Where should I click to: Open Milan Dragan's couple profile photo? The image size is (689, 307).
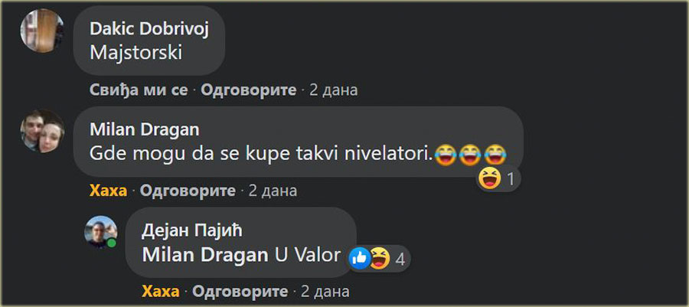click(42, 132)
